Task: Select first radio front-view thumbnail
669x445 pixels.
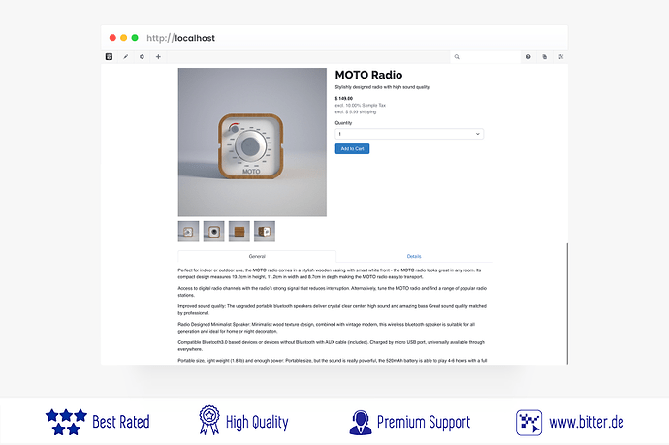Action: tap(189, 232)
